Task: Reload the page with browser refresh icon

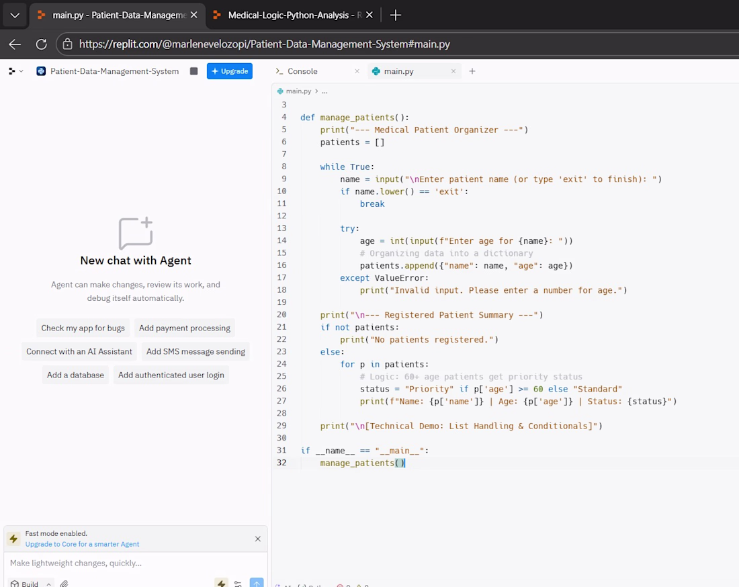Action: click(x=41, y=44)
